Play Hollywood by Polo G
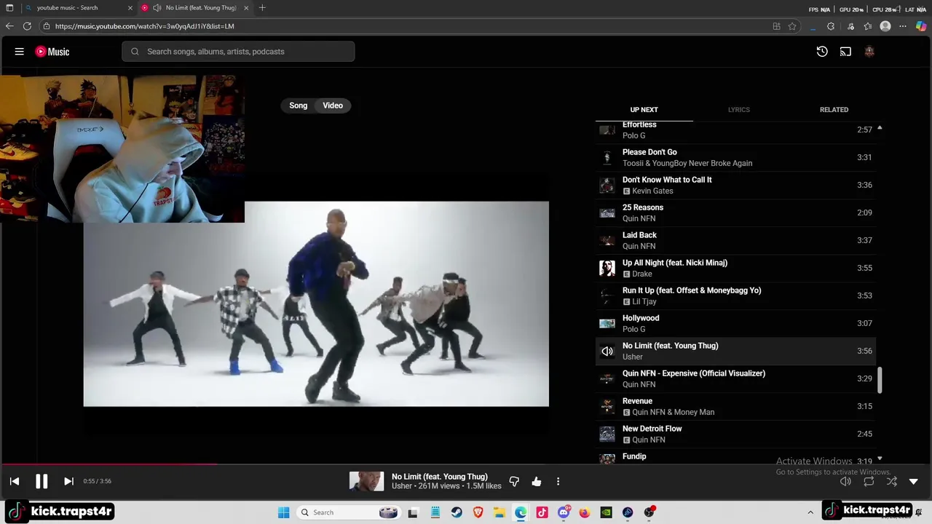 (735, 323)
